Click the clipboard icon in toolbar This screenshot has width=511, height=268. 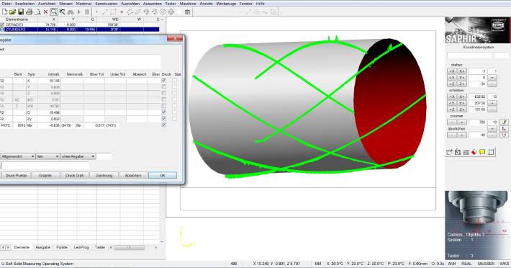point(187,12)
